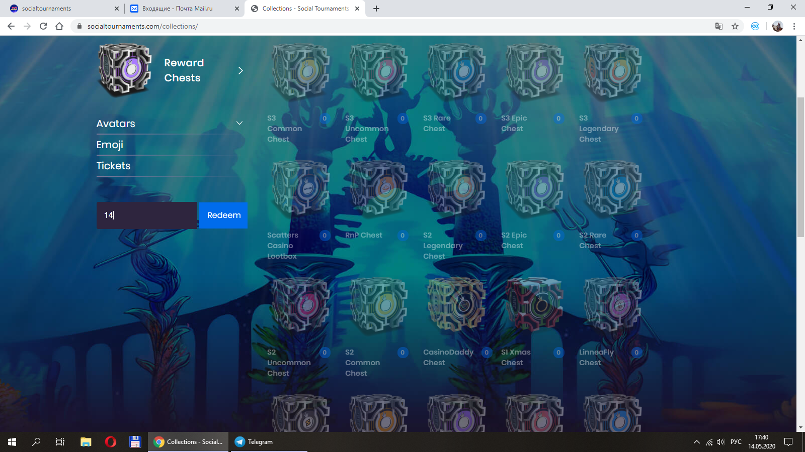Select the S2 Common Chest image

click(x=378, y=305)
